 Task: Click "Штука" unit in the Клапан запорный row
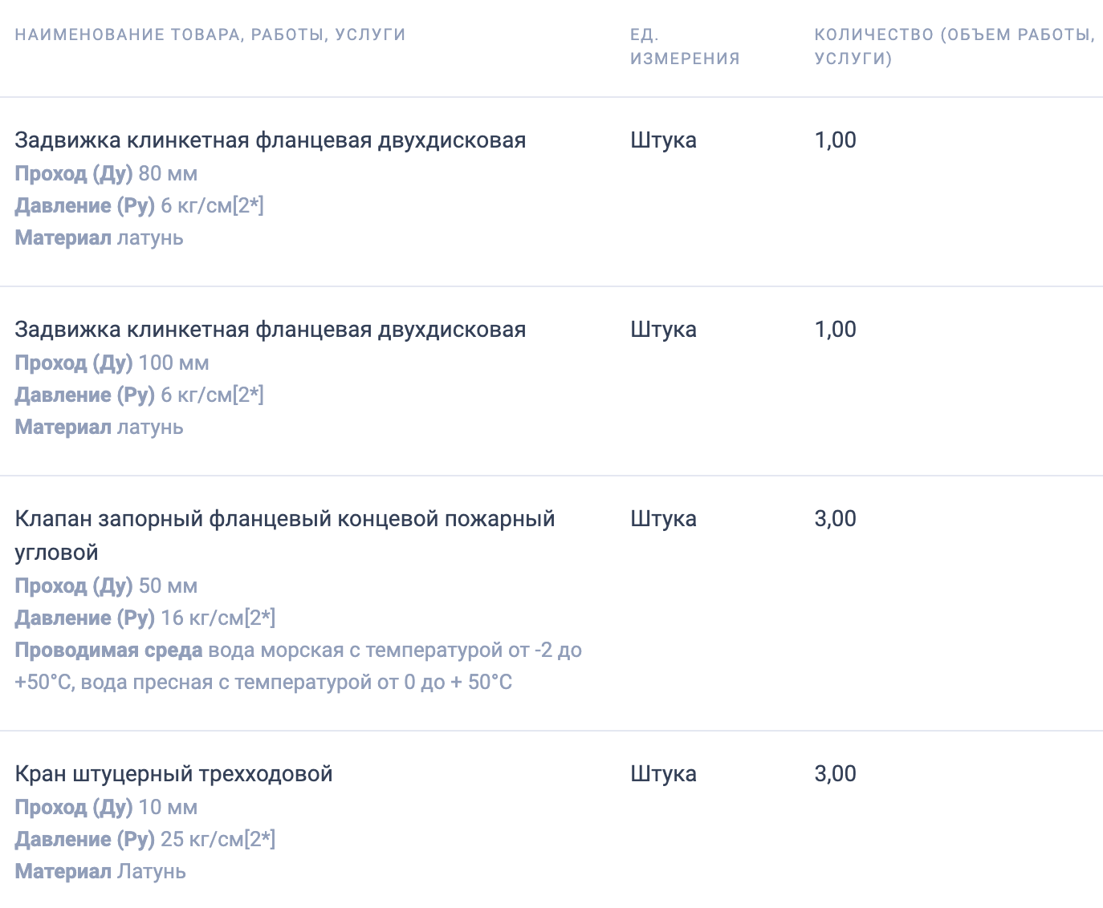pyautogui.click(x=663, y=519)
